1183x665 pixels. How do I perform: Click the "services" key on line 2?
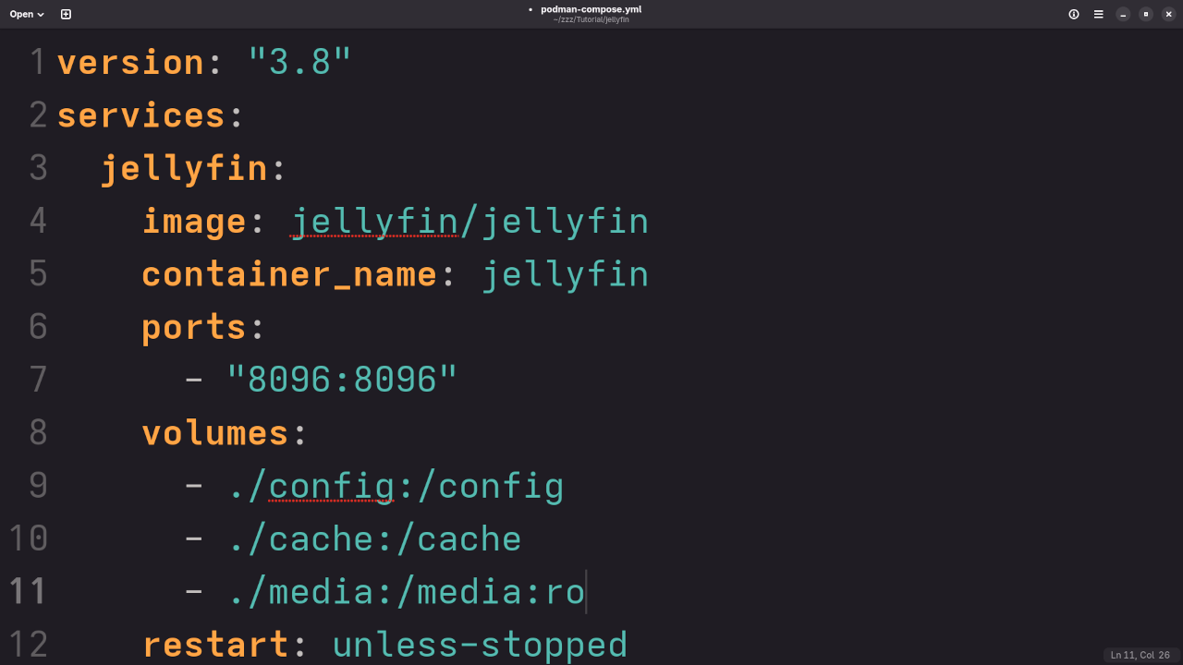point(141,115)
